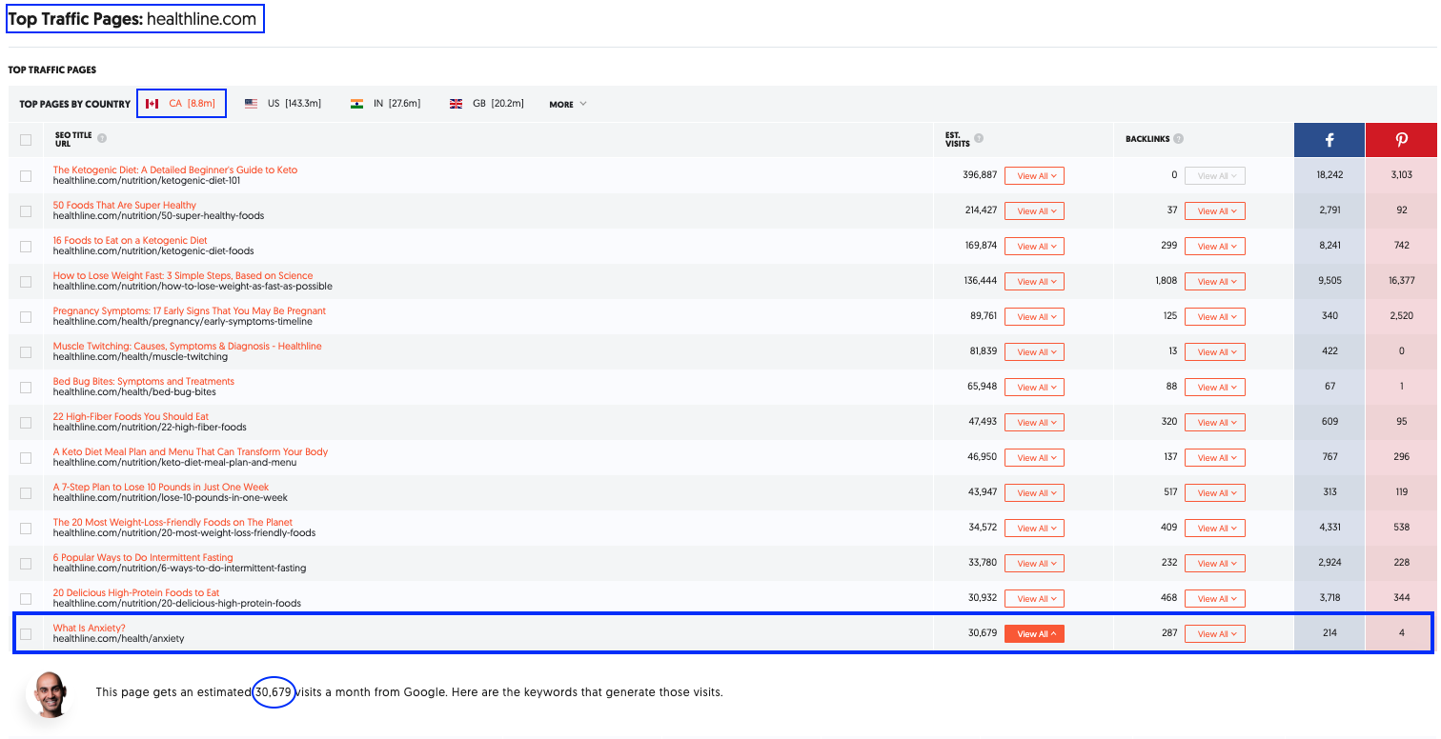Open visits View All for How to Lose Weight Fast
Screen dimensions: 1441x739
(x=1034, y=281)
